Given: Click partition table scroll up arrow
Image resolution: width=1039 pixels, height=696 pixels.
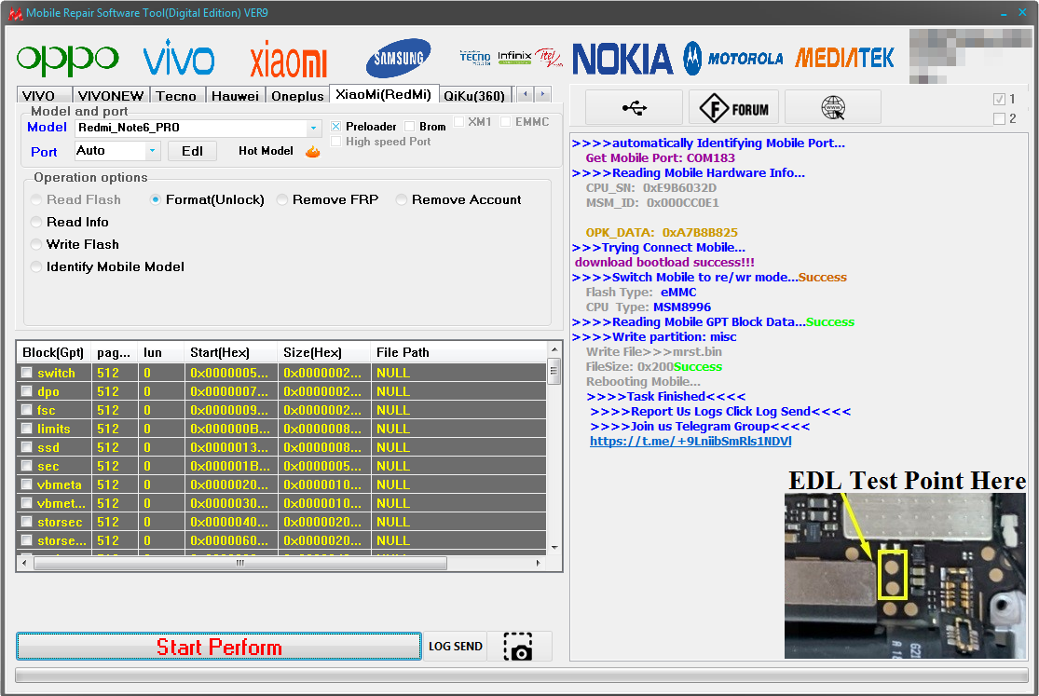Looking at the screenshot, I should [554, 349].
